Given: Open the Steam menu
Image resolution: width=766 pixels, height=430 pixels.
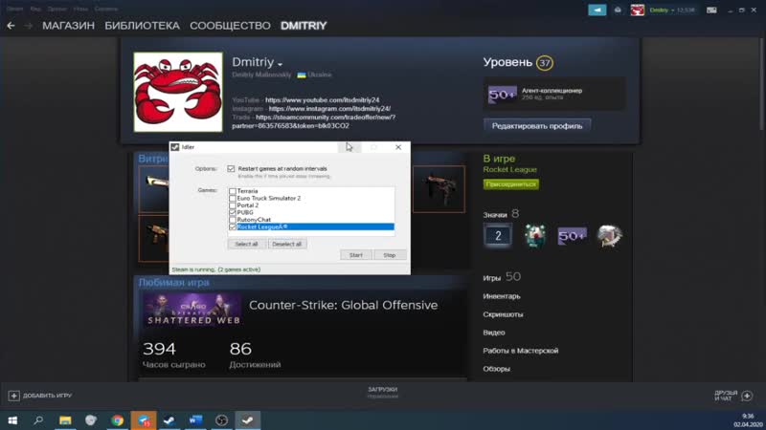Looking at the screenshot, I should pyautogui.click(x=14, y=9).
